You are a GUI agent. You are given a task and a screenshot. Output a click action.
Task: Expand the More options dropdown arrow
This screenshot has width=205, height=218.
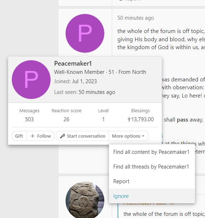click(x=143, y=136)
